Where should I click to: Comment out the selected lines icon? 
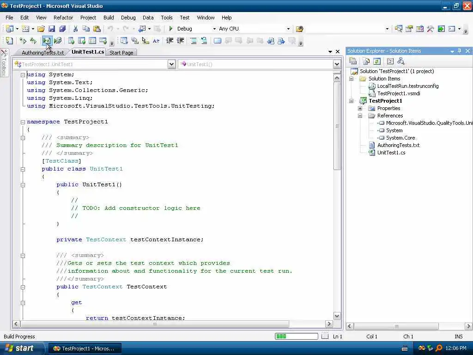pyautogui.click(x=194, y=41)
